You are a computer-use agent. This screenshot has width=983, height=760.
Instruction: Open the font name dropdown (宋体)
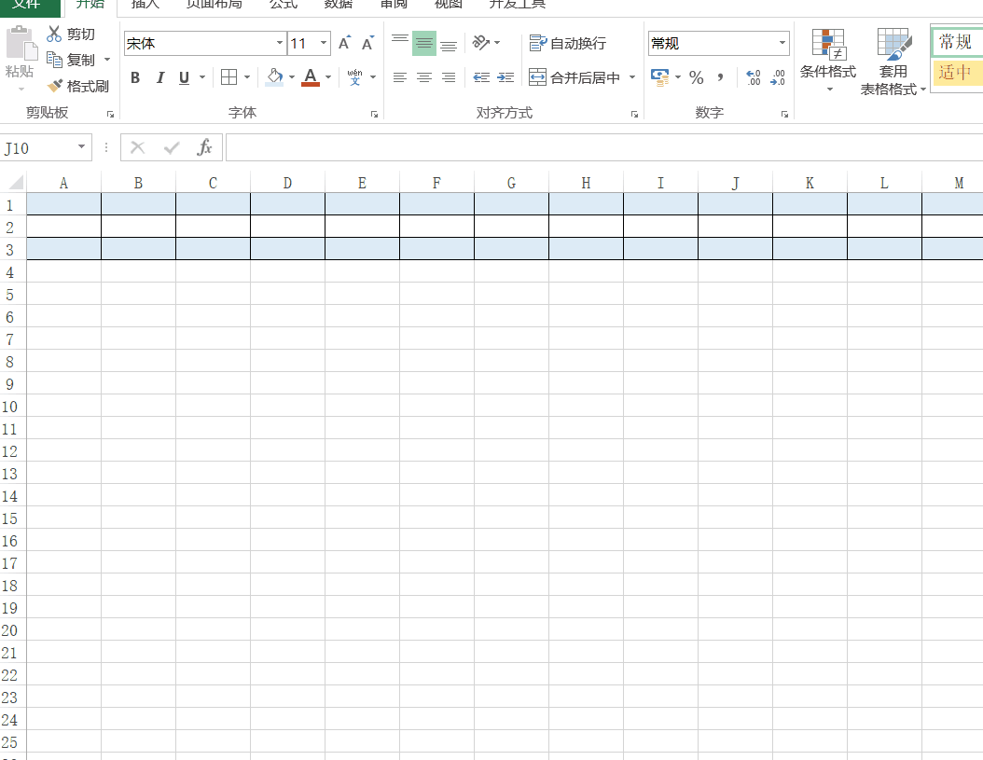point(280,43)
